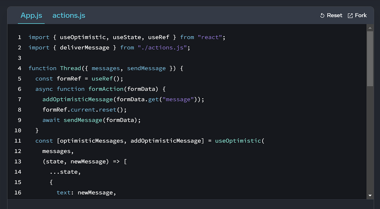Click line number 4 in the gutter

click(x=19, y=68)
